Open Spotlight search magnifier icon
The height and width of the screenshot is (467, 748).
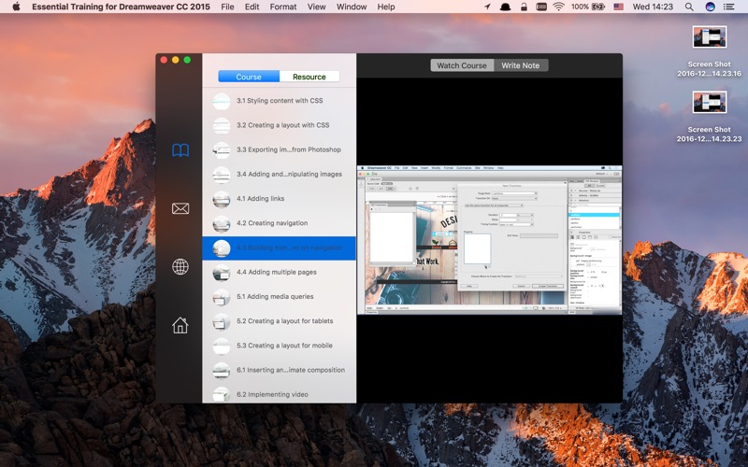click(689, 7)
